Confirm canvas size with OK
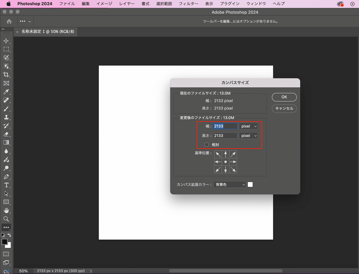This screenshot has height=274, width=359. tap(284, 97)
